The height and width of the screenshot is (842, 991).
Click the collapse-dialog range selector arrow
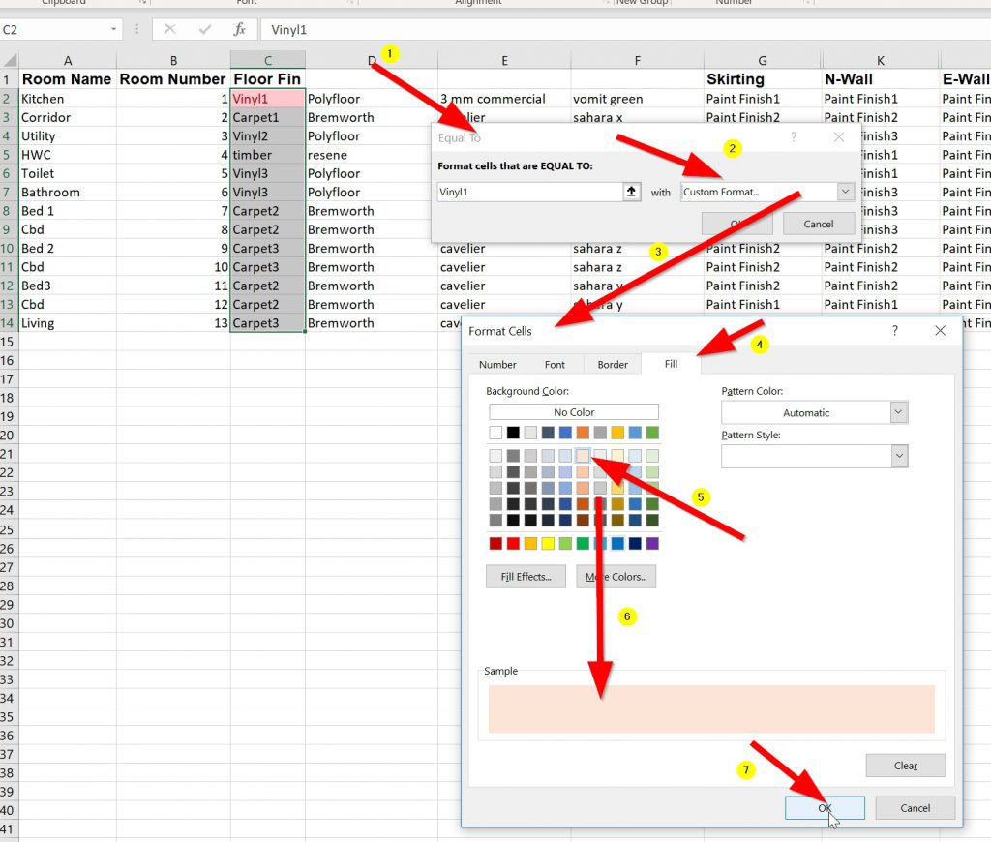pos(631,192)
